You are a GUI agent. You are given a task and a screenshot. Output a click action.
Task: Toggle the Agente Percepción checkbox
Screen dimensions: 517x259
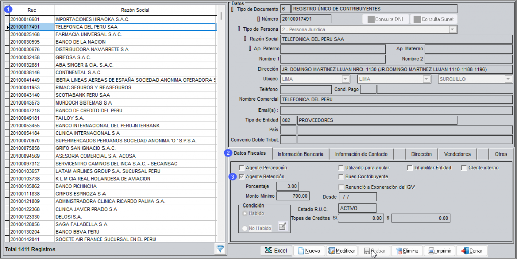(x=242, y=168)
